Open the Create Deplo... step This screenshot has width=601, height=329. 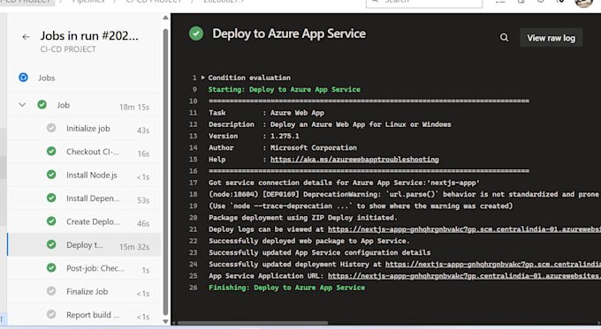pos(84,222)
